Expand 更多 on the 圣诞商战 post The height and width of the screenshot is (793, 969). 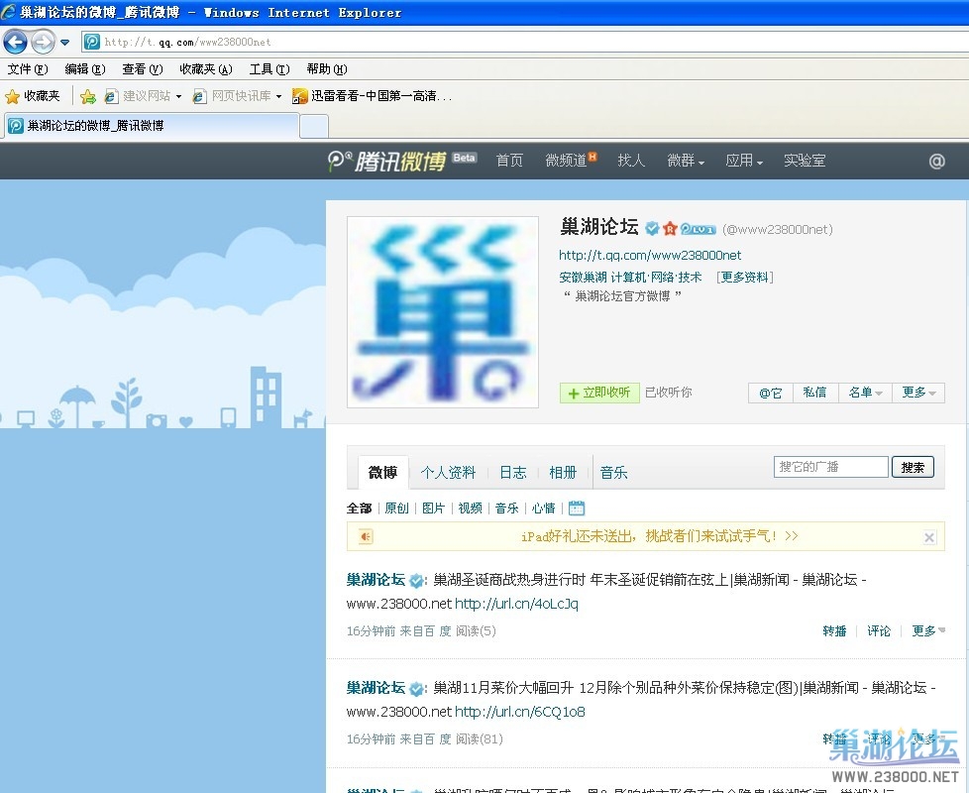click(x=928, y=631)
